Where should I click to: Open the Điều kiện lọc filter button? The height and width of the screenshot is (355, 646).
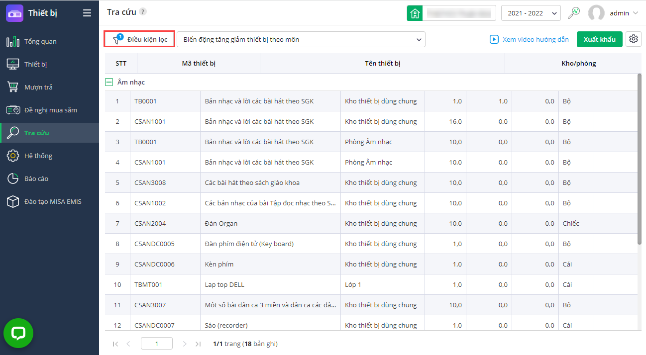(x=139, y=39)
